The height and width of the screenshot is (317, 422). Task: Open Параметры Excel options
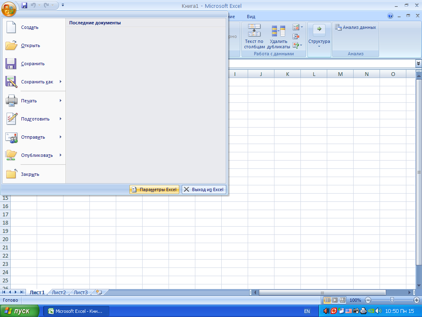[154, 189]
